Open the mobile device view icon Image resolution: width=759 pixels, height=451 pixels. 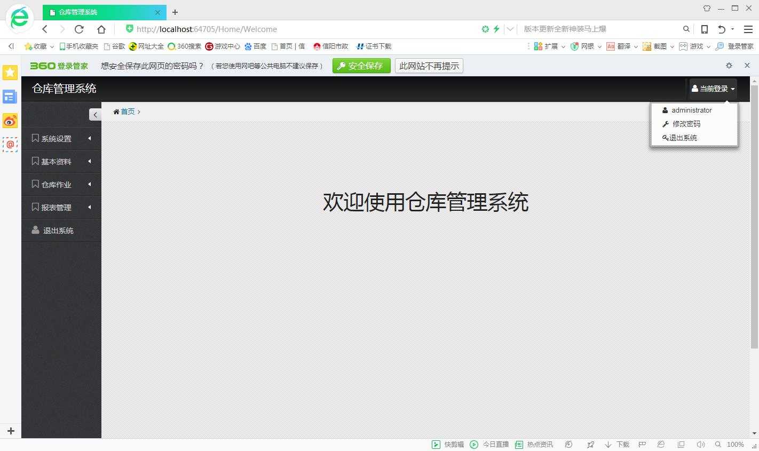pyautogui.click(x=705, y=29)
